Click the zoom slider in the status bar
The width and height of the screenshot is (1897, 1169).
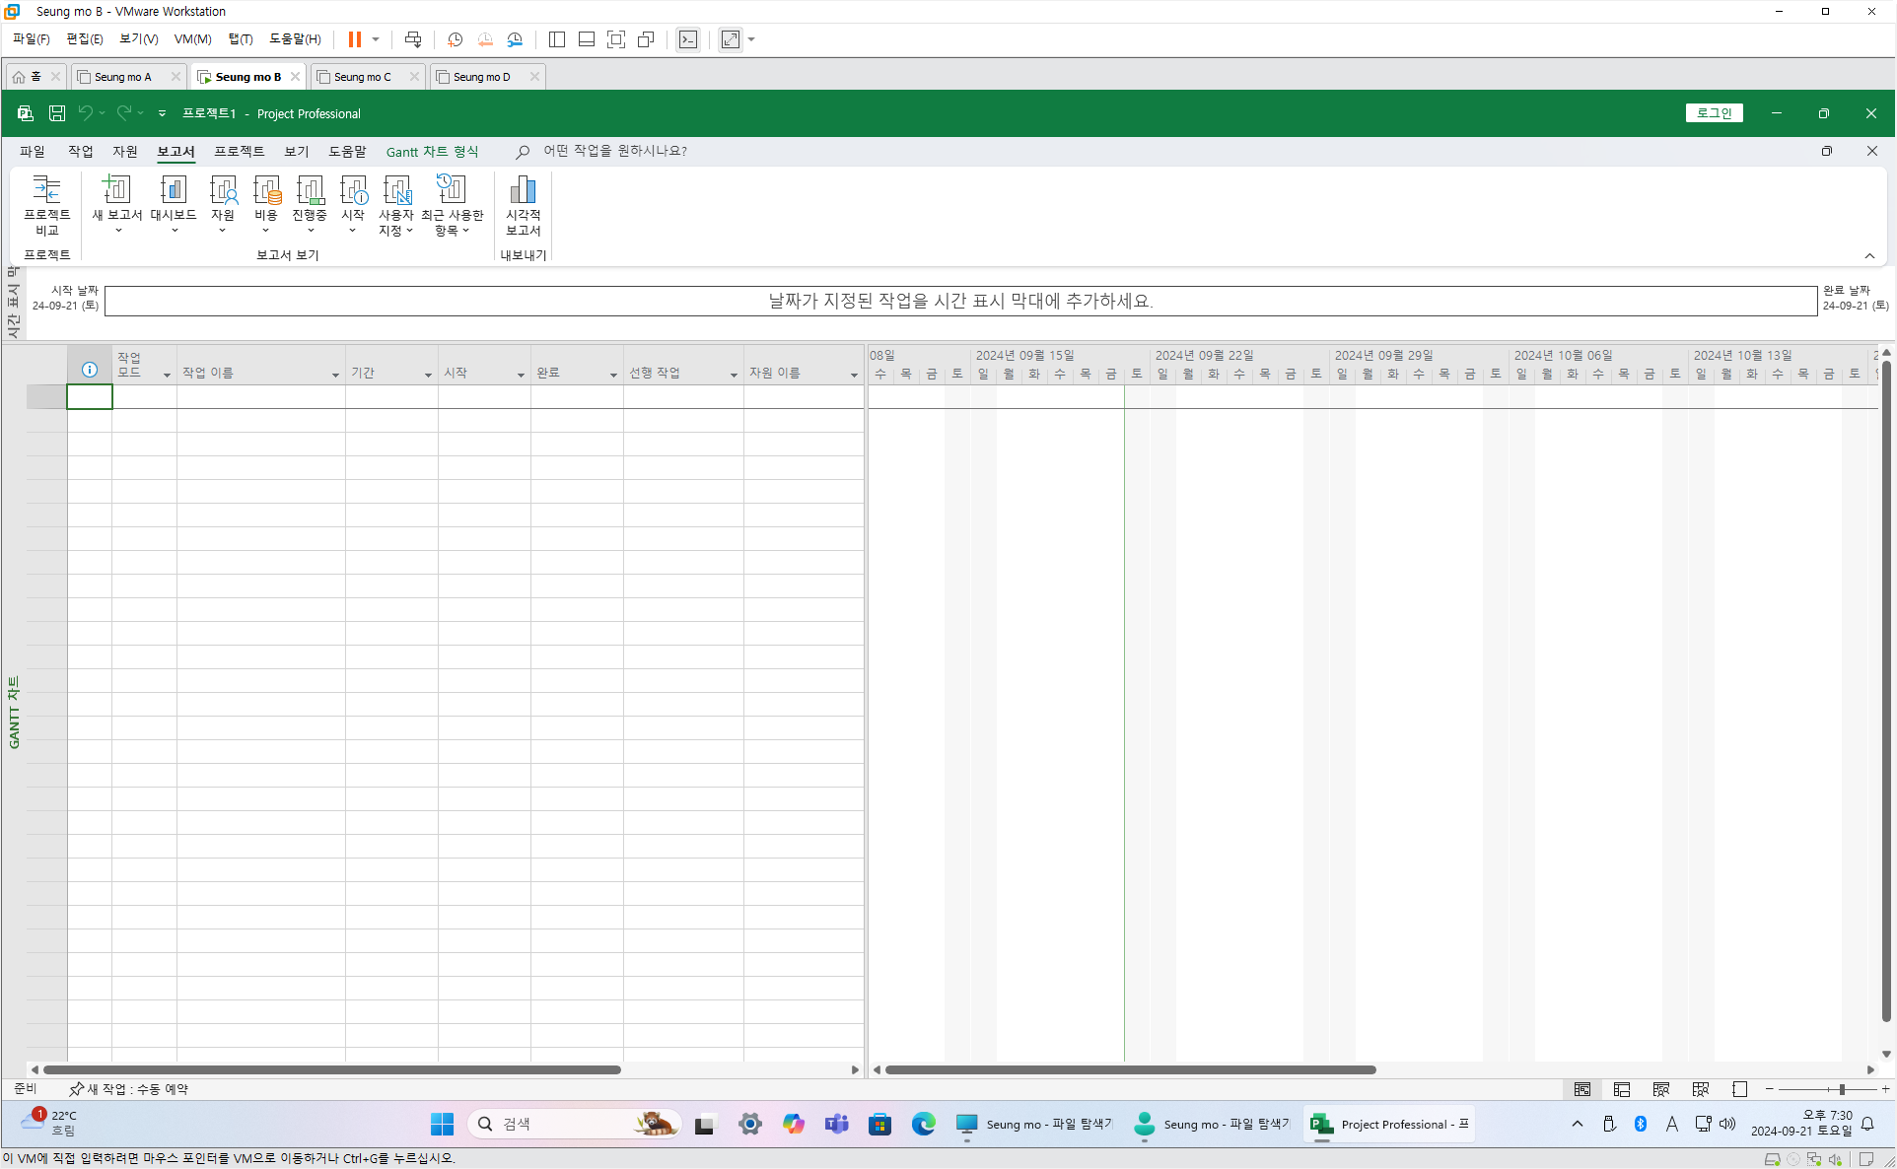(1842, 1089)
